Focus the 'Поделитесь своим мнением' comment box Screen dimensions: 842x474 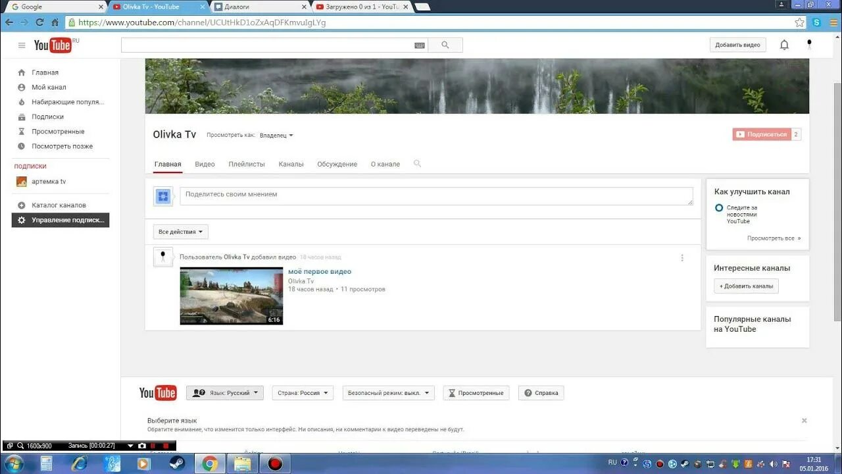tap(436, 196)
